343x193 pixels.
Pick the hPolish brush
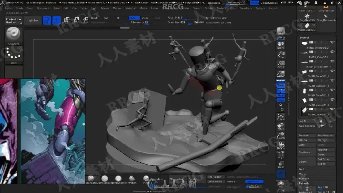point(132,179)
